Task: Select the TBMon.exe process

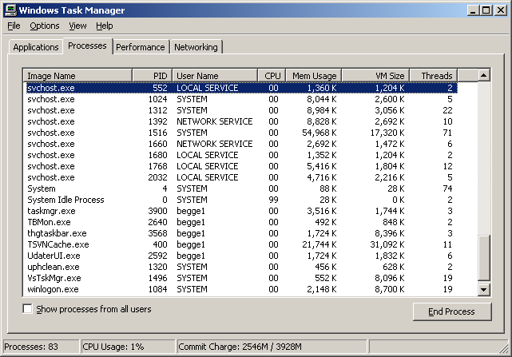Action: click(x=241, y=222)
